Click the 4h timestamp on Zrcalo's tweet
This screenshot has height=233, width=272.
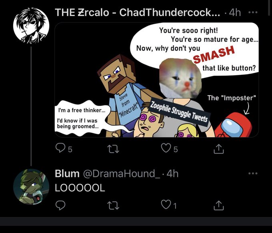(x=235, y=12)
